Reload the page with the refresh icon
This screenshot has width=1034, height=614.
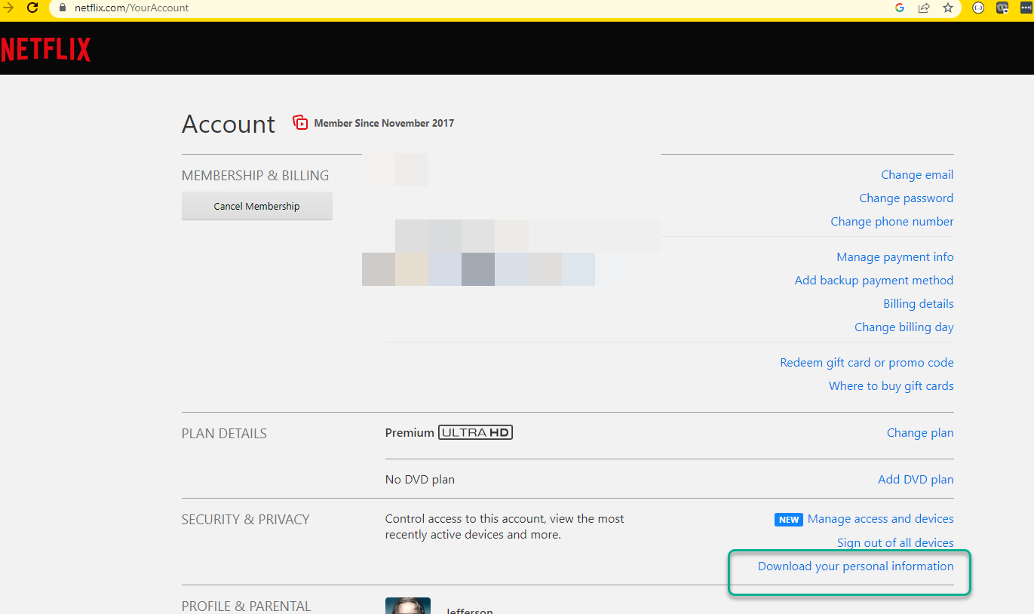pos(32,8)
